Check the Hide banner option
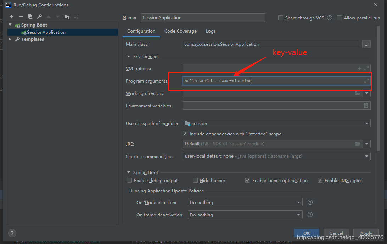 (195, 180)
